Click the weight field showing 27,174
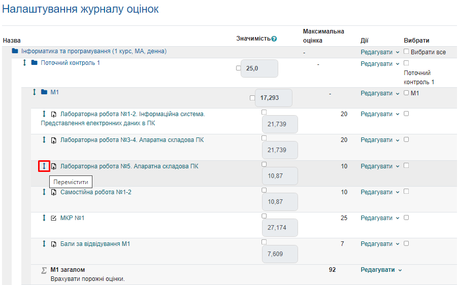This screenshot has width=459, height=285. pos(280,228)
